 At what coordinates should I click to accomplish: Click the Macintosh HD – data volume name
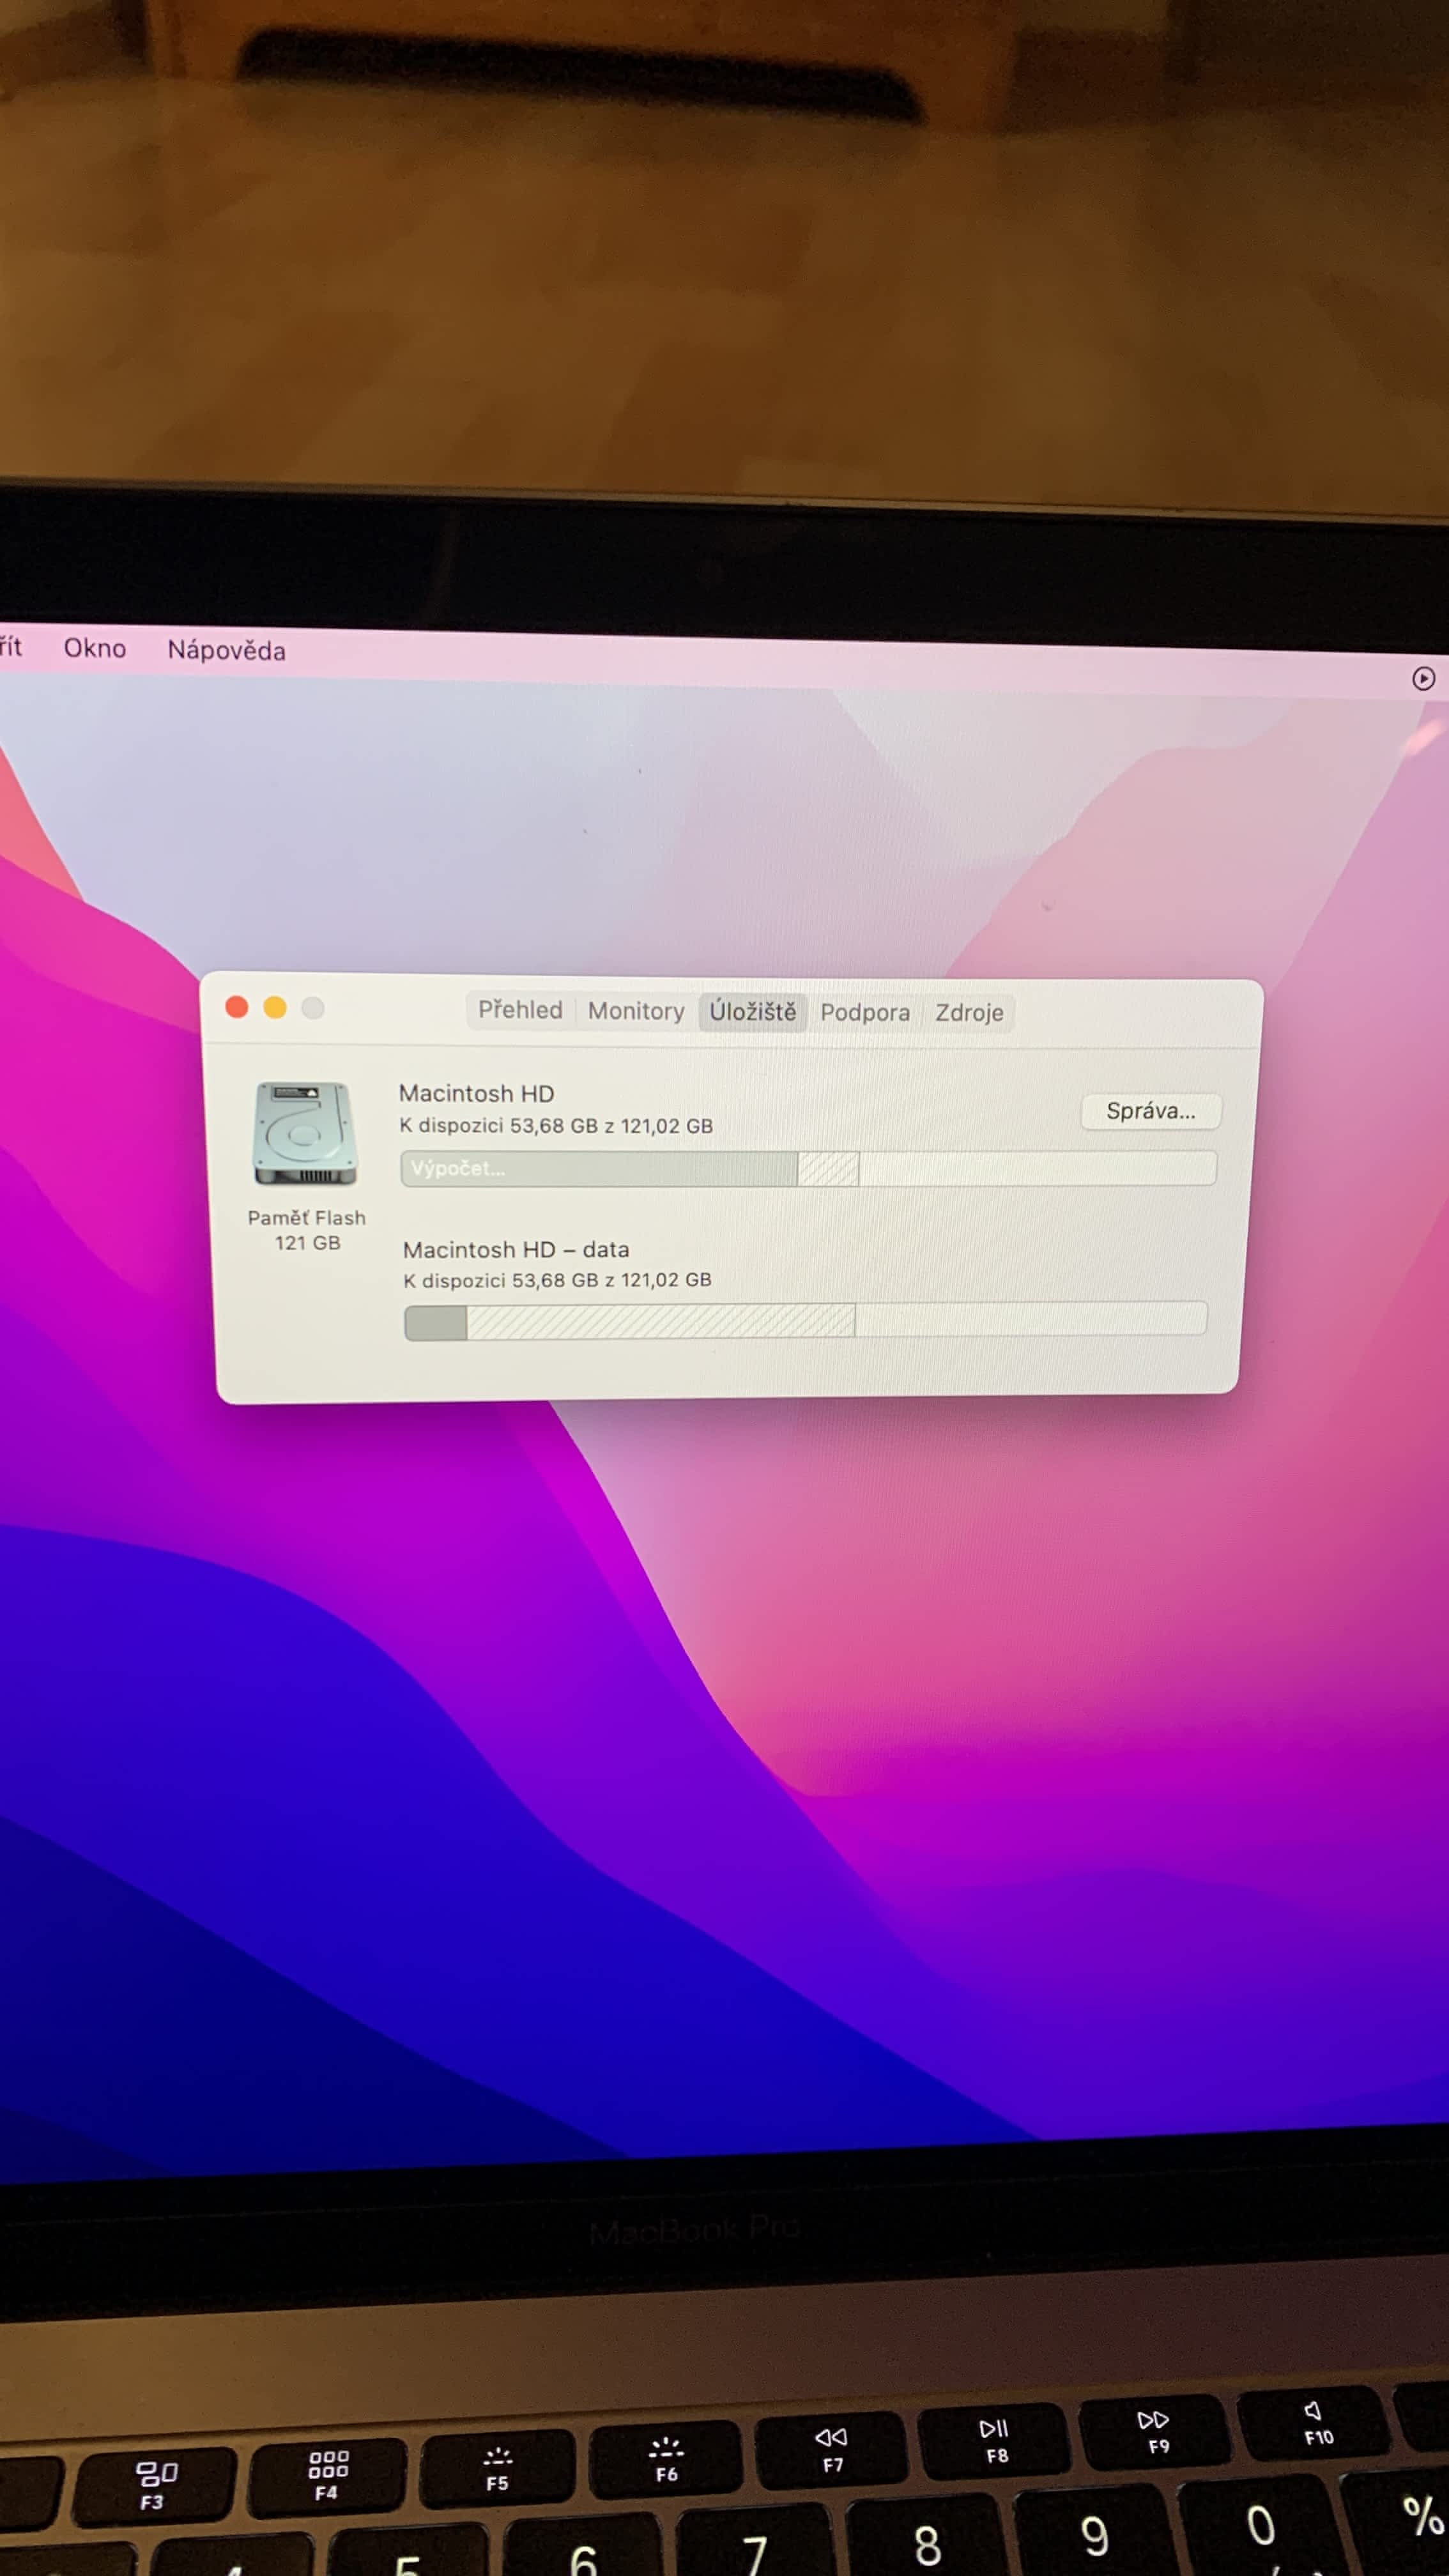pos(515,1250)
